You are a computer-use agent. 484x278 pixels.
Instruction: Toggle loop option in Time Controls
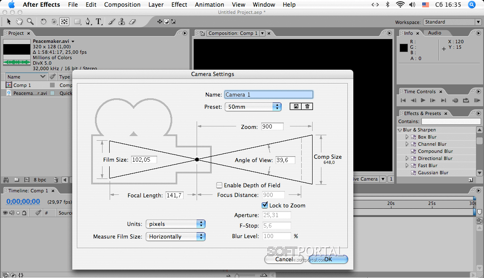466,100
